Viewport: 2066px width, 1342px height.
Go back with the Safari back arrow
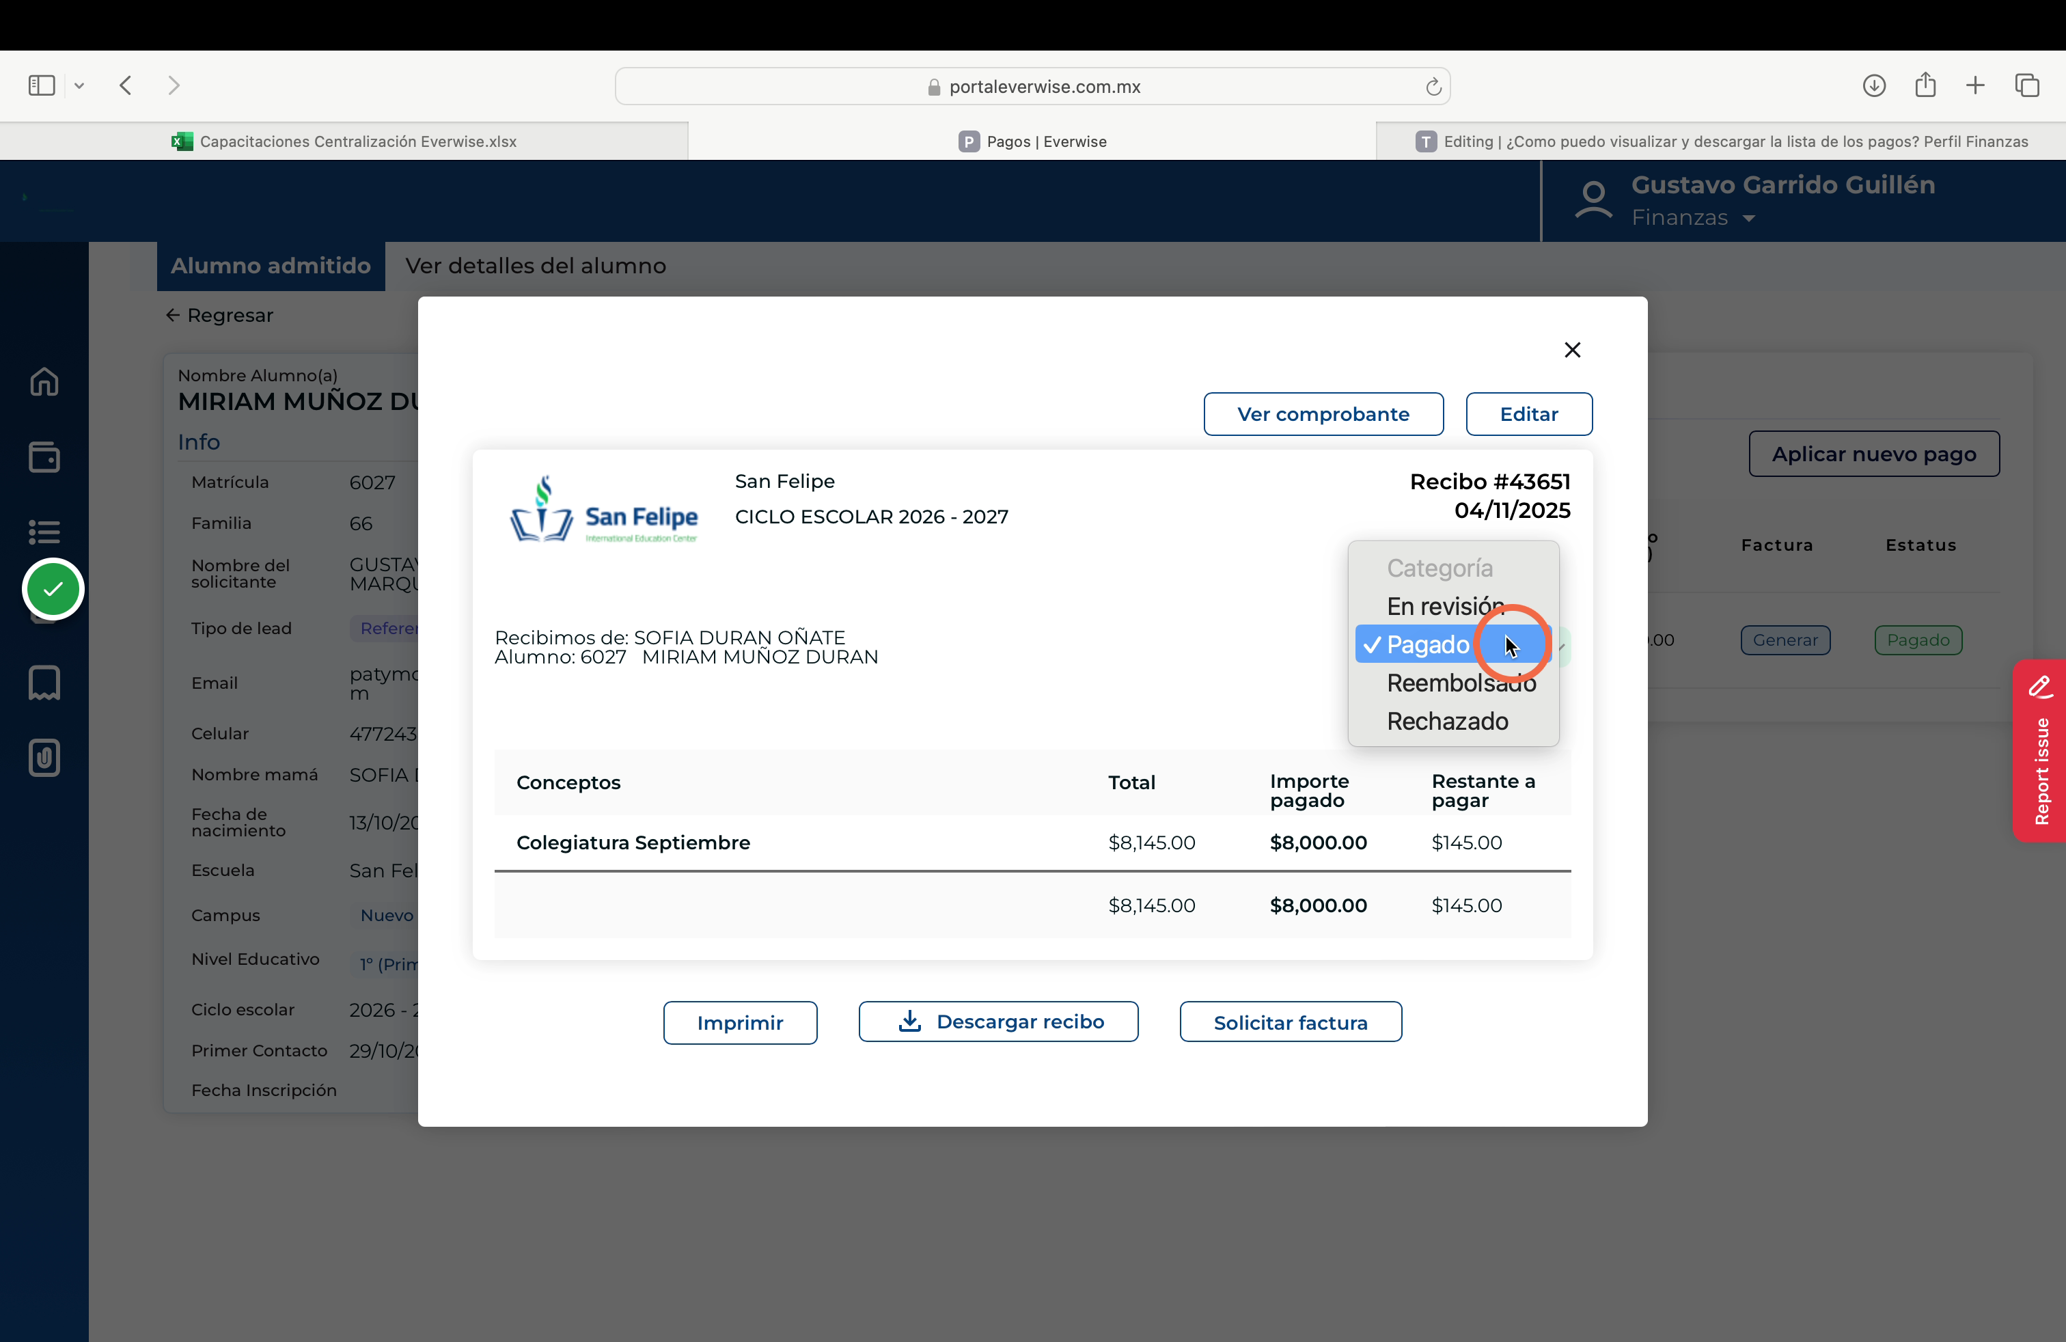(x=126, y=85)
